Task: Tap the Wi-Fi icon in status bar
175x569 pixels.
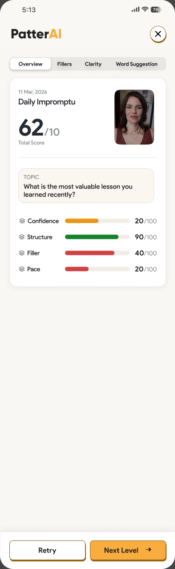Action: point(145,9)
